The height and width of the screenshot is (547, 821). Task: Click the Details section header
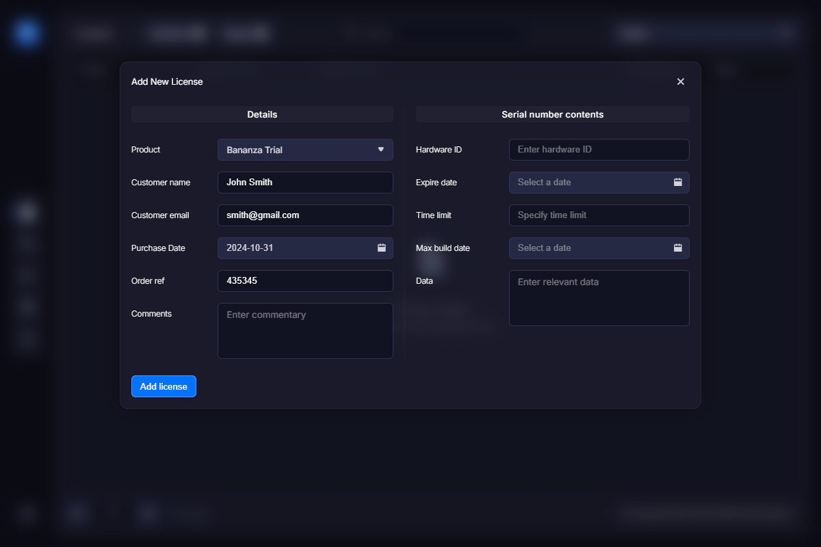click(262, 114)
